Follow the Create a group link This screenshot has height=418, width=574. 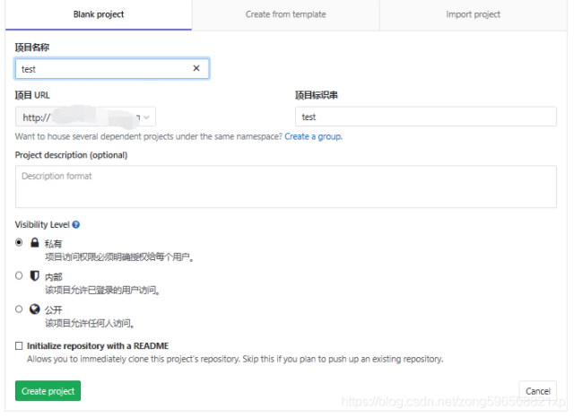point(314,136)
